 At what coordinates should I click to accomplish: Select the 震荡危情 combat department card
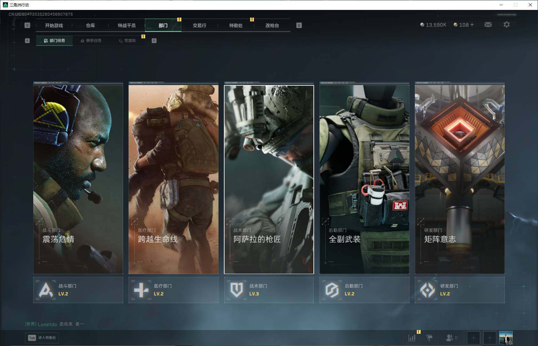78,179
